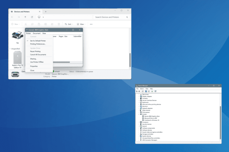Image resolution: width=229 pixels, height=152 pixels.
Task: Click the Cut scissors icon in the toolbar
Action: 26,24
